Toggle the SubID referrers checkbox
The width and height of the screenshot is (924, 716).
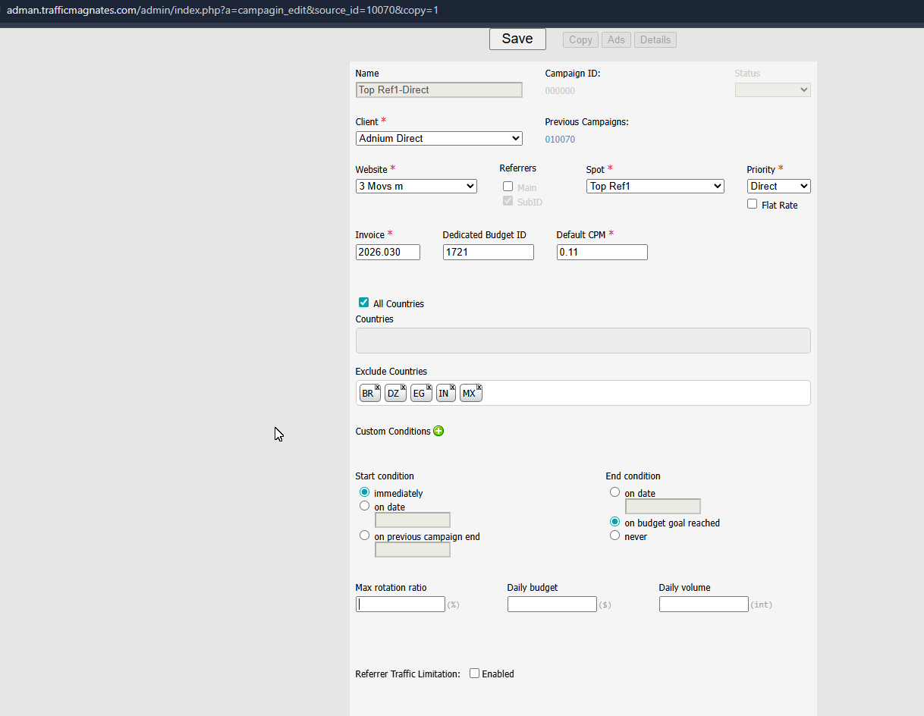(x=508, y=201)
